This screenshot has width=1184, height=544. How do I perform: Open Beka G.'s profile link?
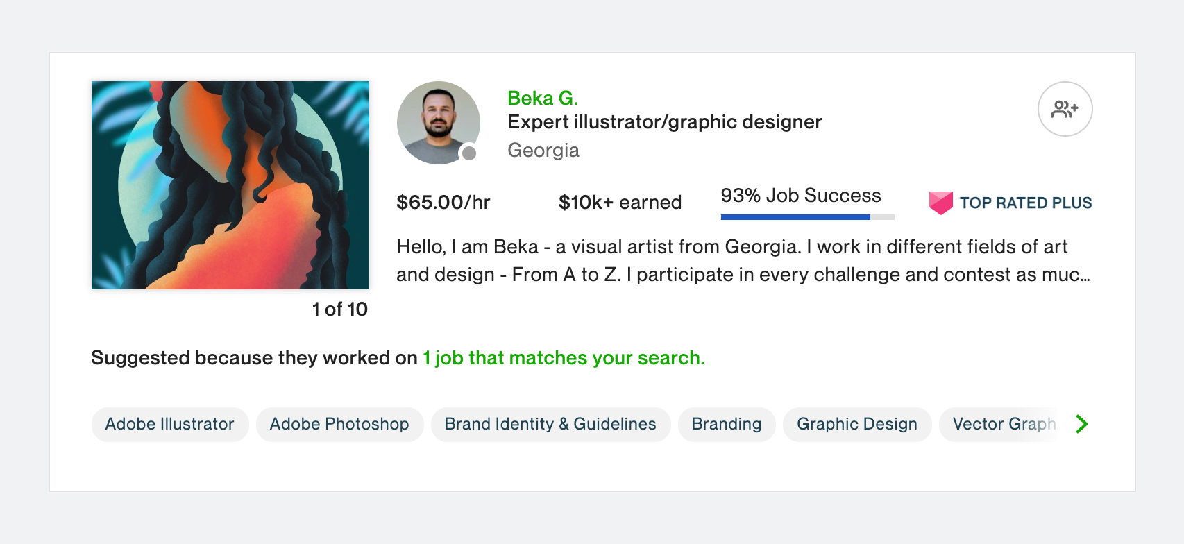(x=543, y=97)
